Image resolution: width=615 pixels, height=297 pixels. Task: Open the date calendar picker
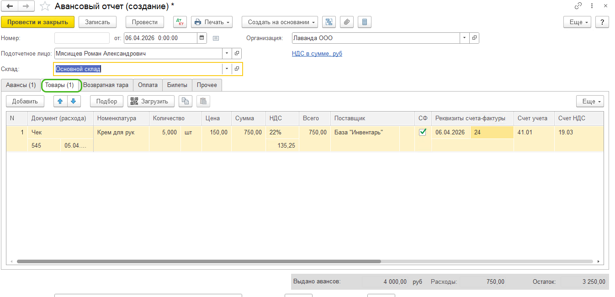[x=202, y=38]
